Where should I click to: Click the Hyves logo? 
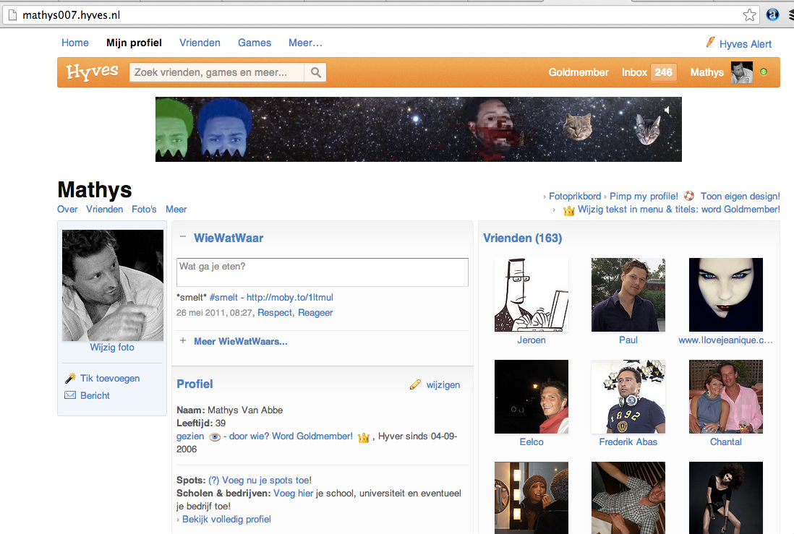[x=92, y=72]
